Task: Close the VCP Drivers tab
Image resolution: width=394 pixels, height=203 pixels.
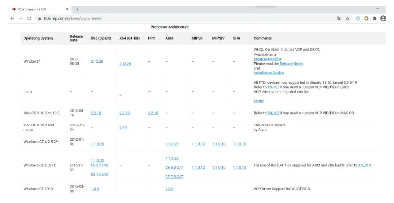Action: click(x=67, y=9)
